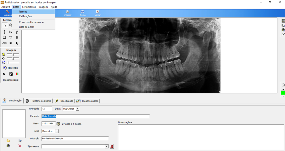285x151 pixels.
Task: Click inside the Observações text area
Action: click(201, 137)
